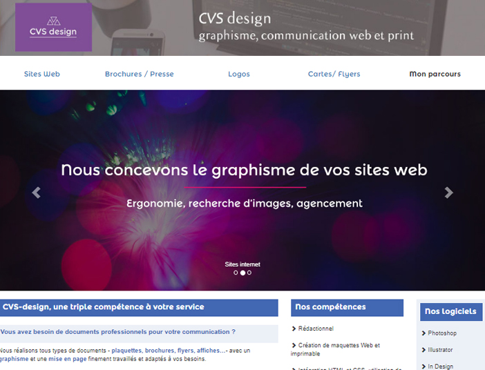The width and height of the screenshot is (485, 370).
Task: Click the Nos compétences heading
Action: point(347,307)
